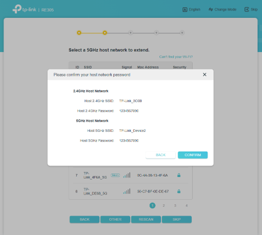Viewport: 262px width, 235px height.
Task: Click signal bars of TP-Link_4F6A_5G
Action: tap(126, 175)
